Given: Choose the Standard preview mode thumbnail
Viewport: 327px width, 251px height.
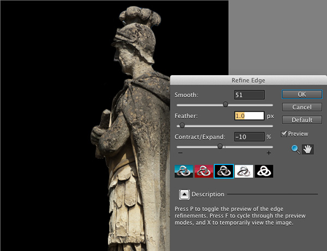Looking at the screenshot, I should point(184,171).
